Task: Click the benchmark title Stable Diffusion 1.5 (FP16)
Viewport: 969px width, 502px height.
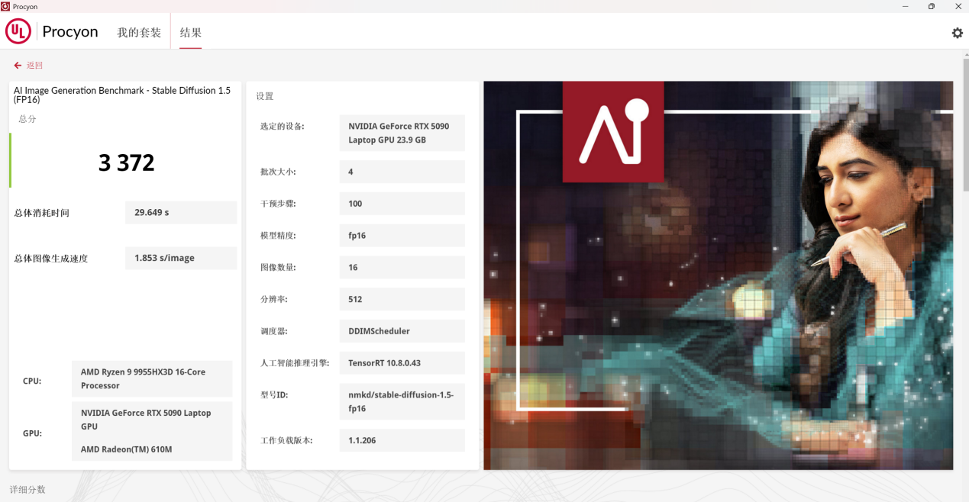Action: 122,95
